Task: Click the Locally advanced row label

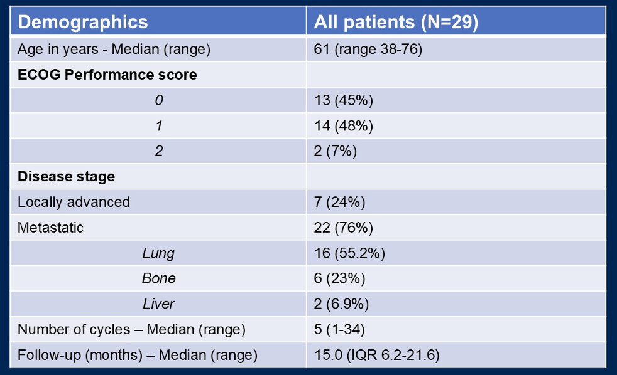Action: (x=74, y=202)
